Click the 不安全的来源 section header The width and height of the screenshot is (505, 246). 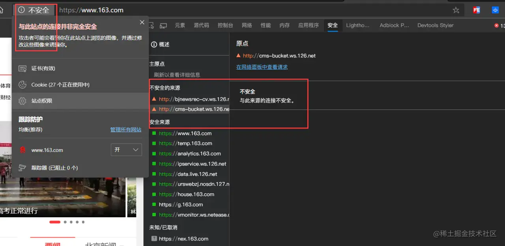[165, 88]
